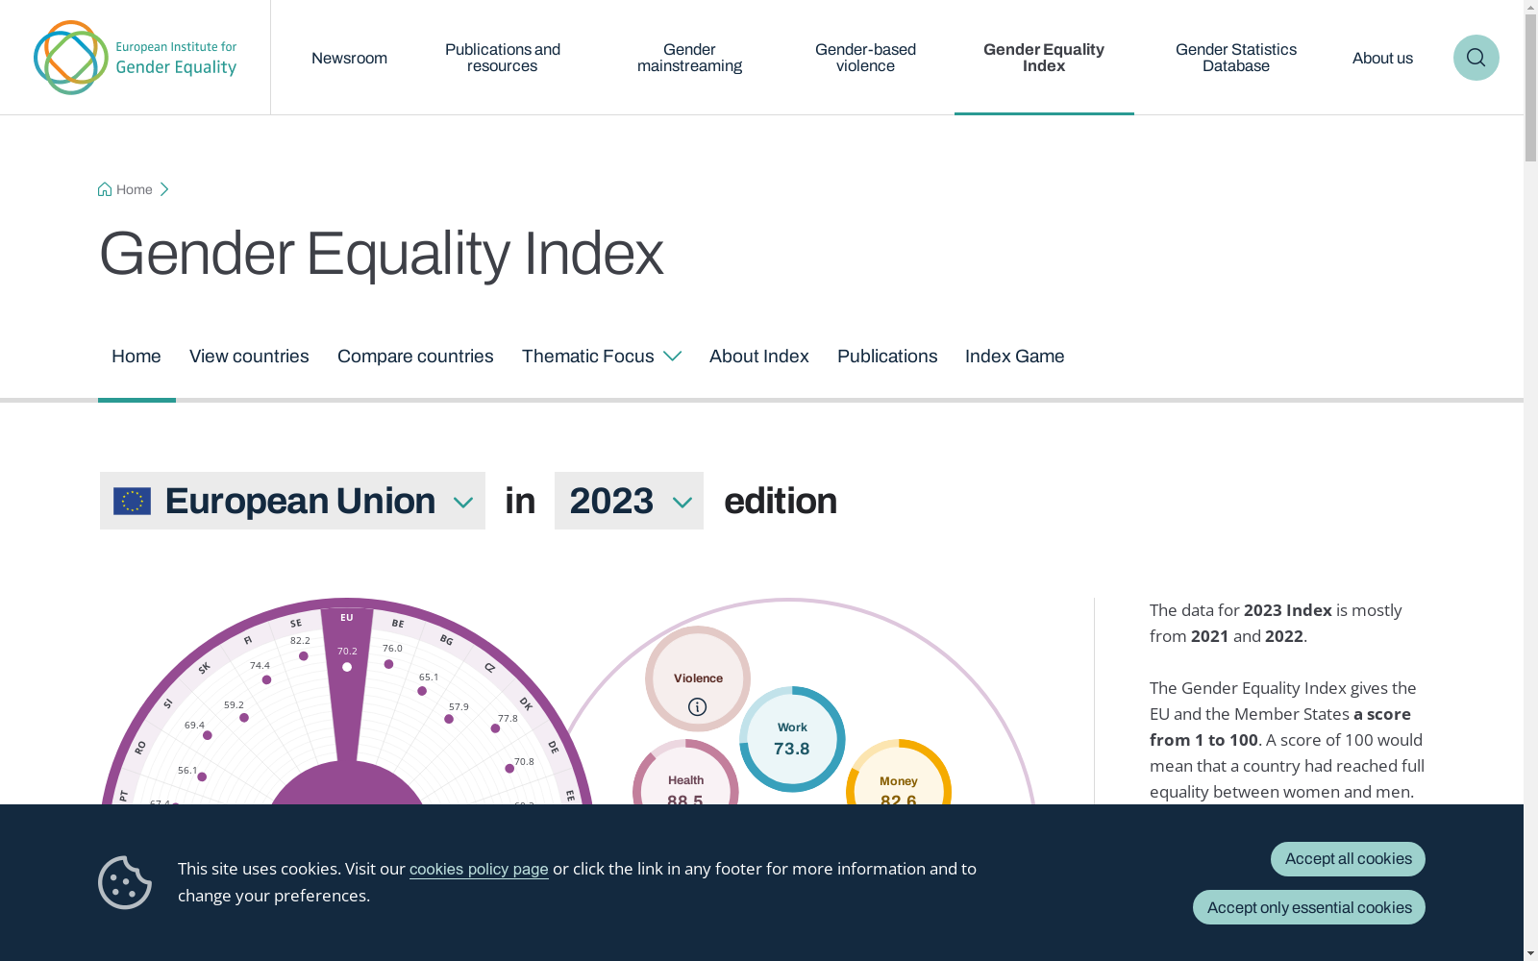Screen dimensions: 1538x961
Task: Open Publications and resources in main navigation
Action: (503, 58)
